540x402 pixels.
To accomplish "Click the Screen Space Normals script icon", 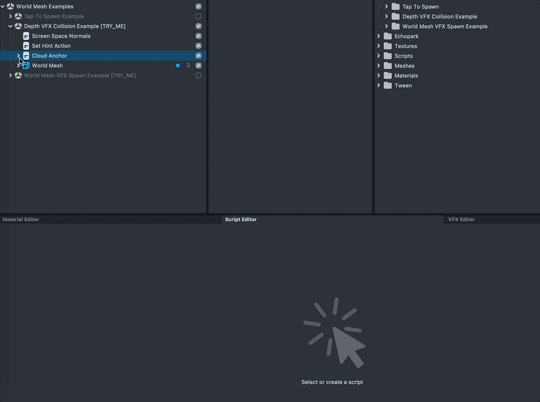I will click(26, 36).
